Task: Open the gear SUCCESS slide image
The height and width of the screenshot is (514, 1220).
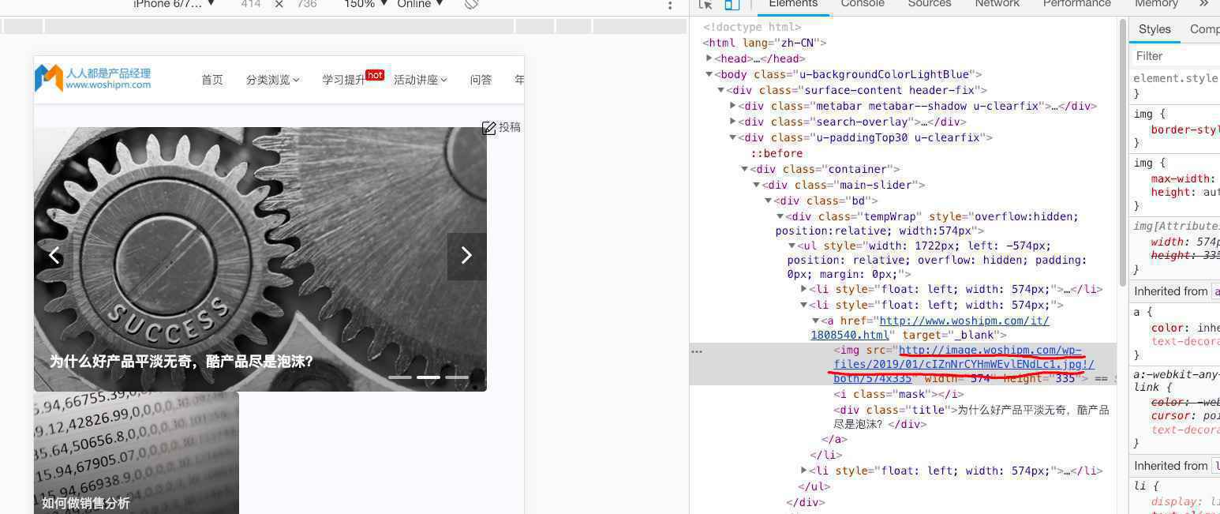Action: point(260,259)
